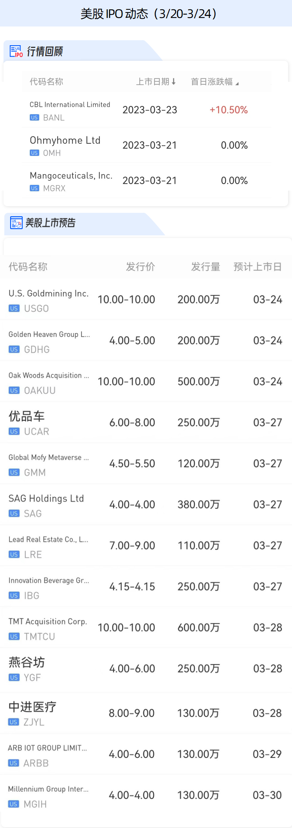Sort by 上市日期 column arrow
292x828 pixels.
(173, 81)
